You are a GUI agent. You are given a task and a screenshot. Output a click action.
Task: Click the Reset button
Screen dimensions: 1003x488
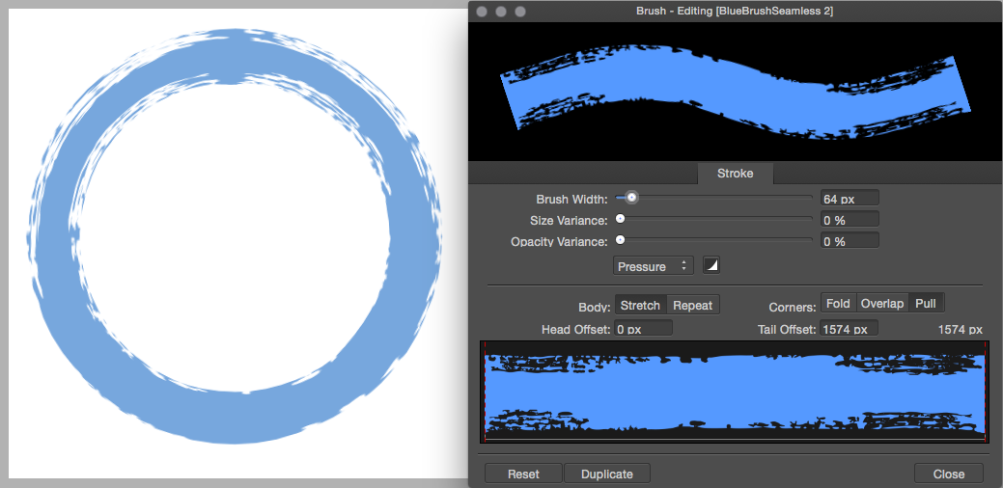pyautogui.click(x=523, y=474)
